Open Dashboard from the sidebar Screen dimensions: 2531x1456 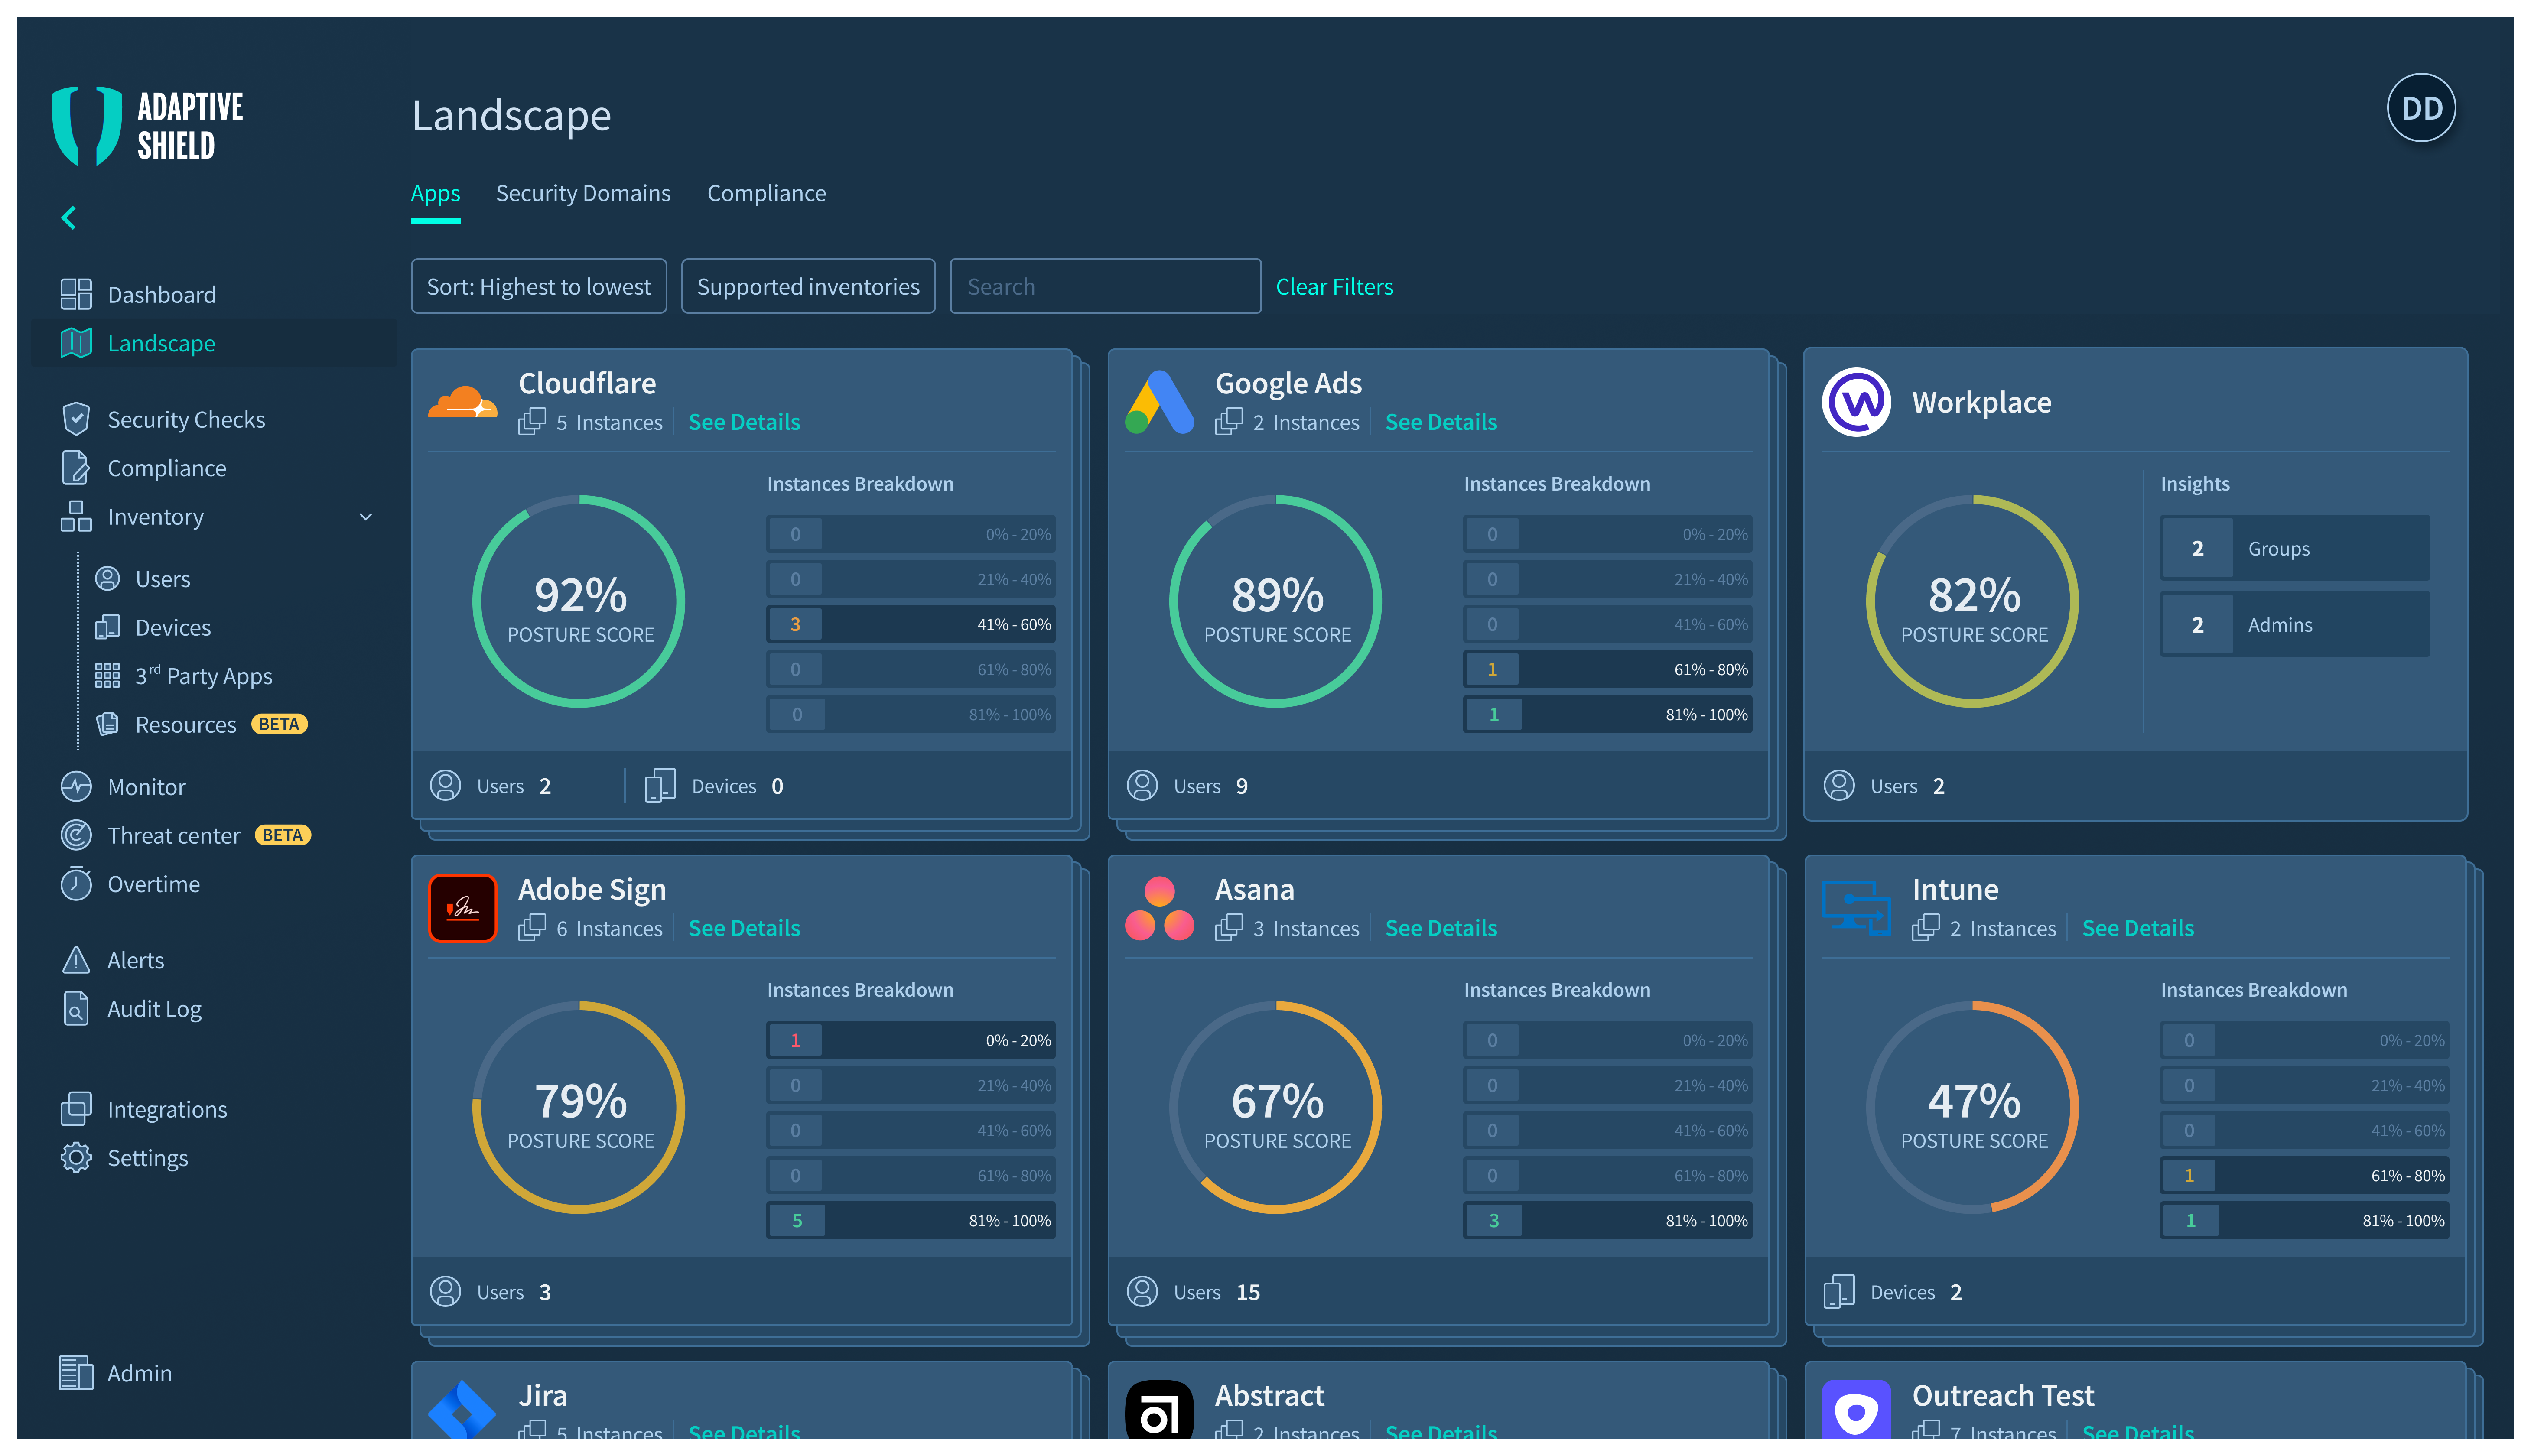tap(162, 295)
